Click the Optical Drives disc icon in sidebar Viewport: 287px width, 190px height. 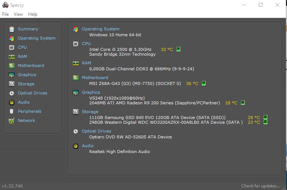tap(12, 93)
